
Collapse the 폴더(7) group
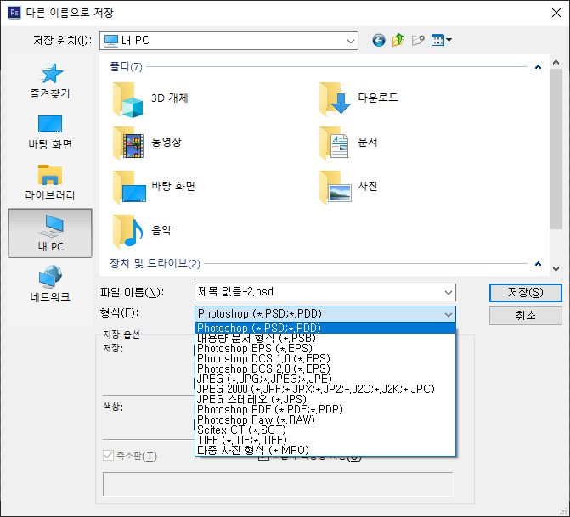(x=538, y=67)
